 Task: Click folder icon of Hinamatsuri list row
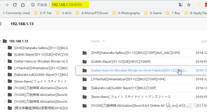coord(85,79)
